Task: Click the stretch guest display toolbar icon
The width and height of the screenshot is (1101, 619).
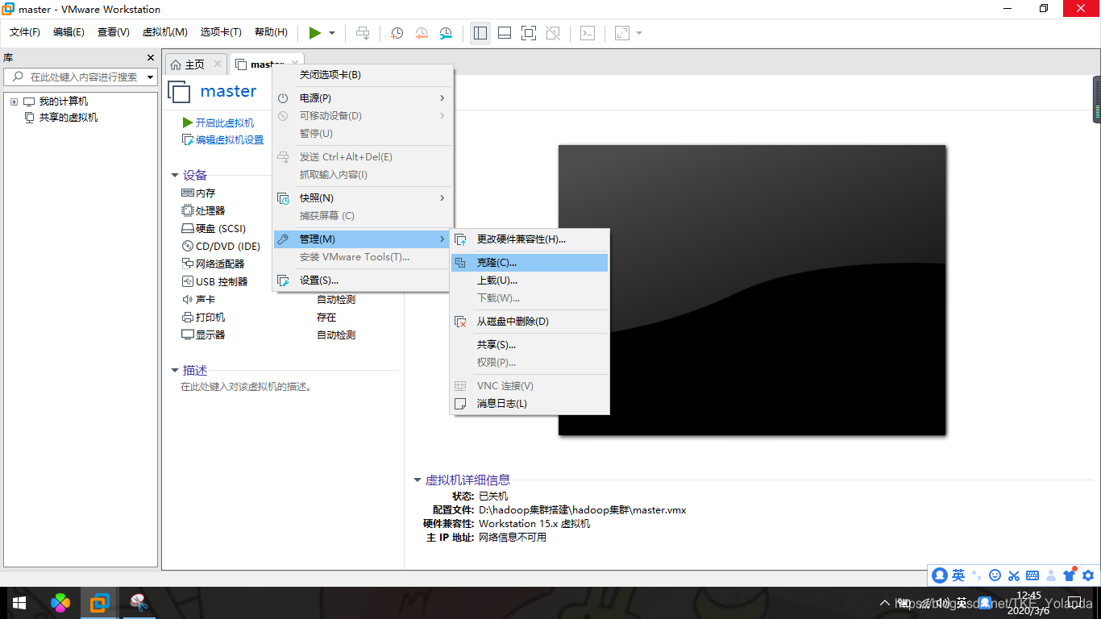Action: (621, 33)
